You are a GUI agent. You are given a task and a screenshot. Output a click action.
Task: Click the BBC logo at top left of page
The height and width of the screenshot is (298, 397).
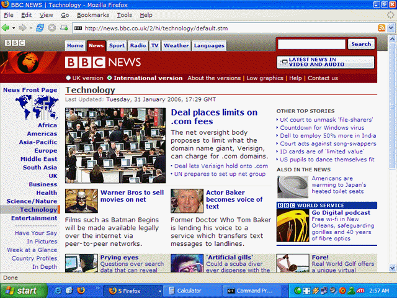(15, 43)
